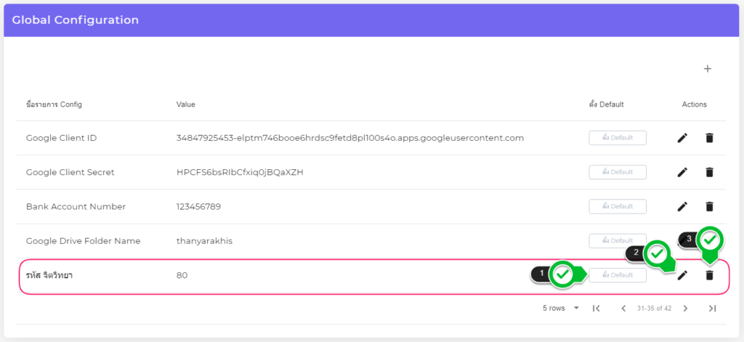This screenshot has height=342, width=744.
Task: Set default for Google Client ID
Action: (x=618, y=138)
